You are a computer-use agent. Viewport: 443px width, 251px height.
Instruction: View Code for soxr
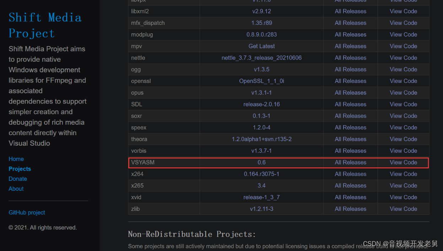(x=404, y=116)
